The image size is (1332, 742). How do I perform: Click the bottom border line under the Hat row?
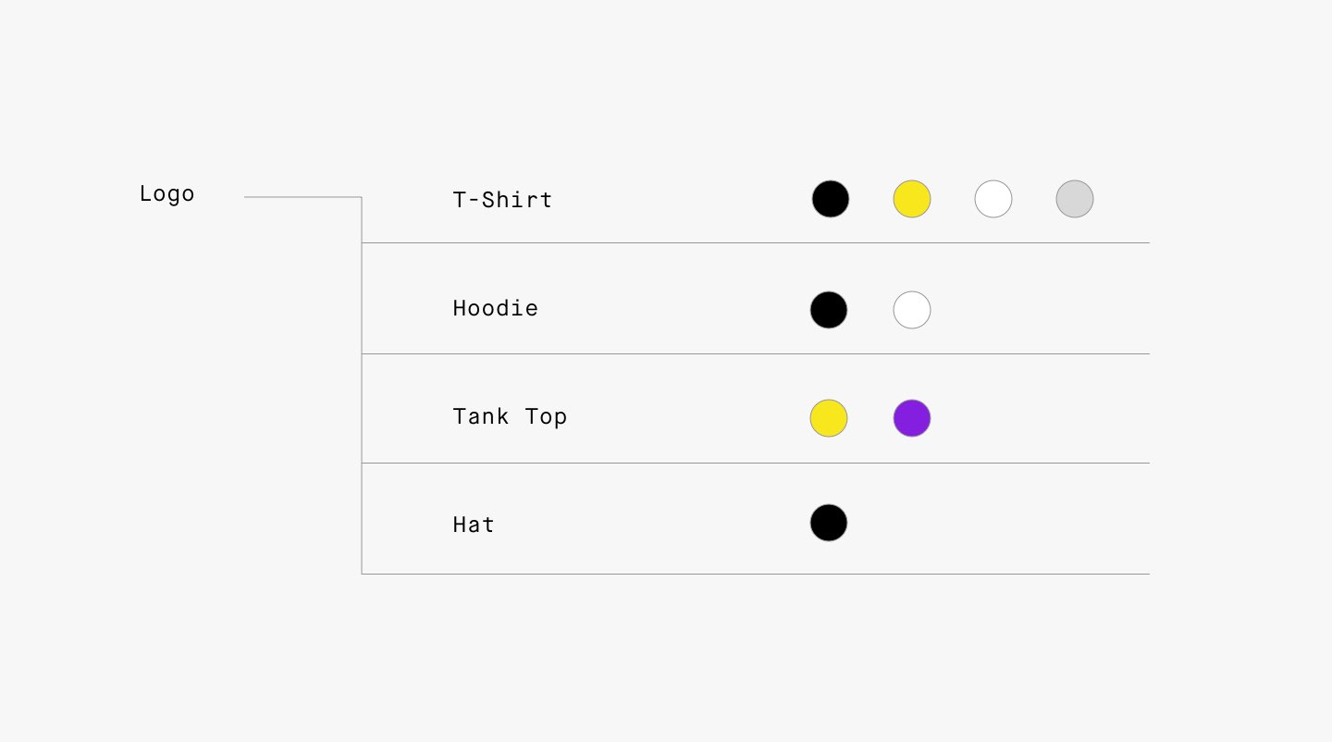(755, 574)
